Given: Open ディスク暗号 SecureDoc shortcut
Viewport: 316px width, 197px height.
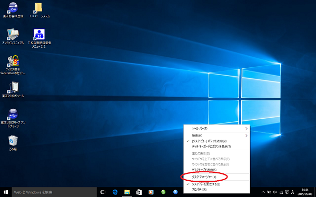Looking at the screenshot, I should coord(13,65).
